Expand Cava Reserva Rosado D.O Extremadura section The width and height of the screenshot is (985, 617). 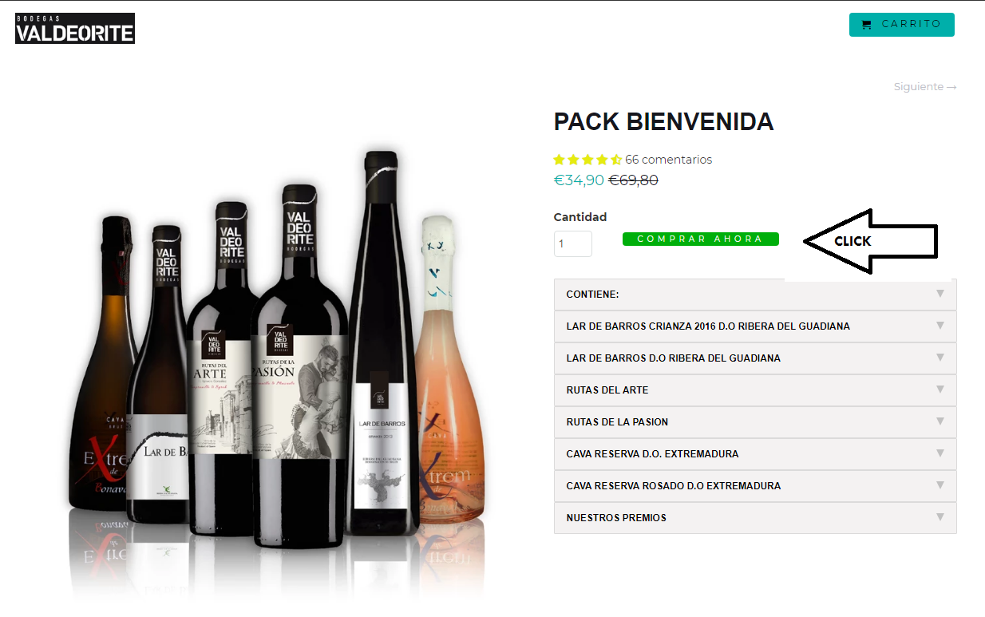[x=755, y=486]
